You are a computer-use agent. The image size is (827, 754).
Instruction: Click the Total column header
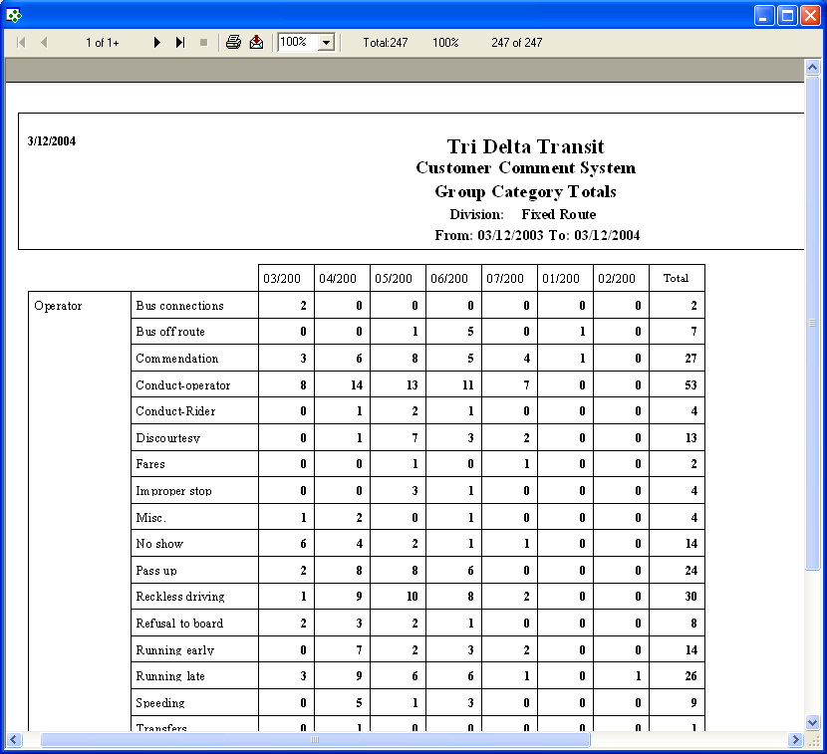pyautogui.click(x=676, y=279)
